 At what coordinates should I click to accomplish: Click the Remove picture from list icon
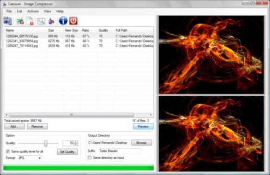(19, 21)
